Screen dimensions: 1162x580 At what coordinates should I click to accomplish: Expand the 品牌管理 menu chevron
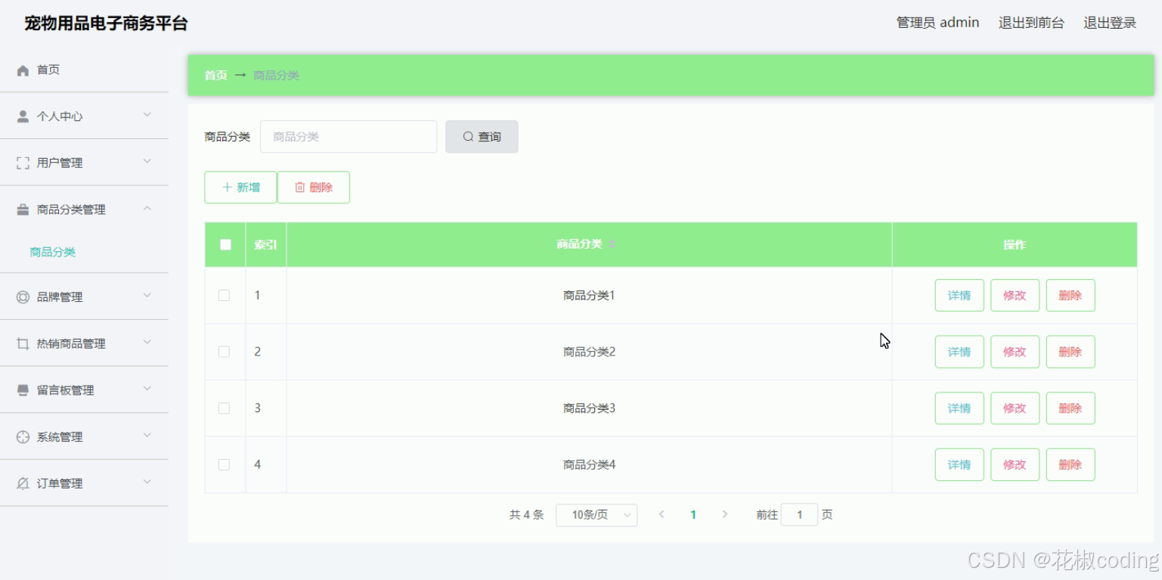[x=147, y=296]
